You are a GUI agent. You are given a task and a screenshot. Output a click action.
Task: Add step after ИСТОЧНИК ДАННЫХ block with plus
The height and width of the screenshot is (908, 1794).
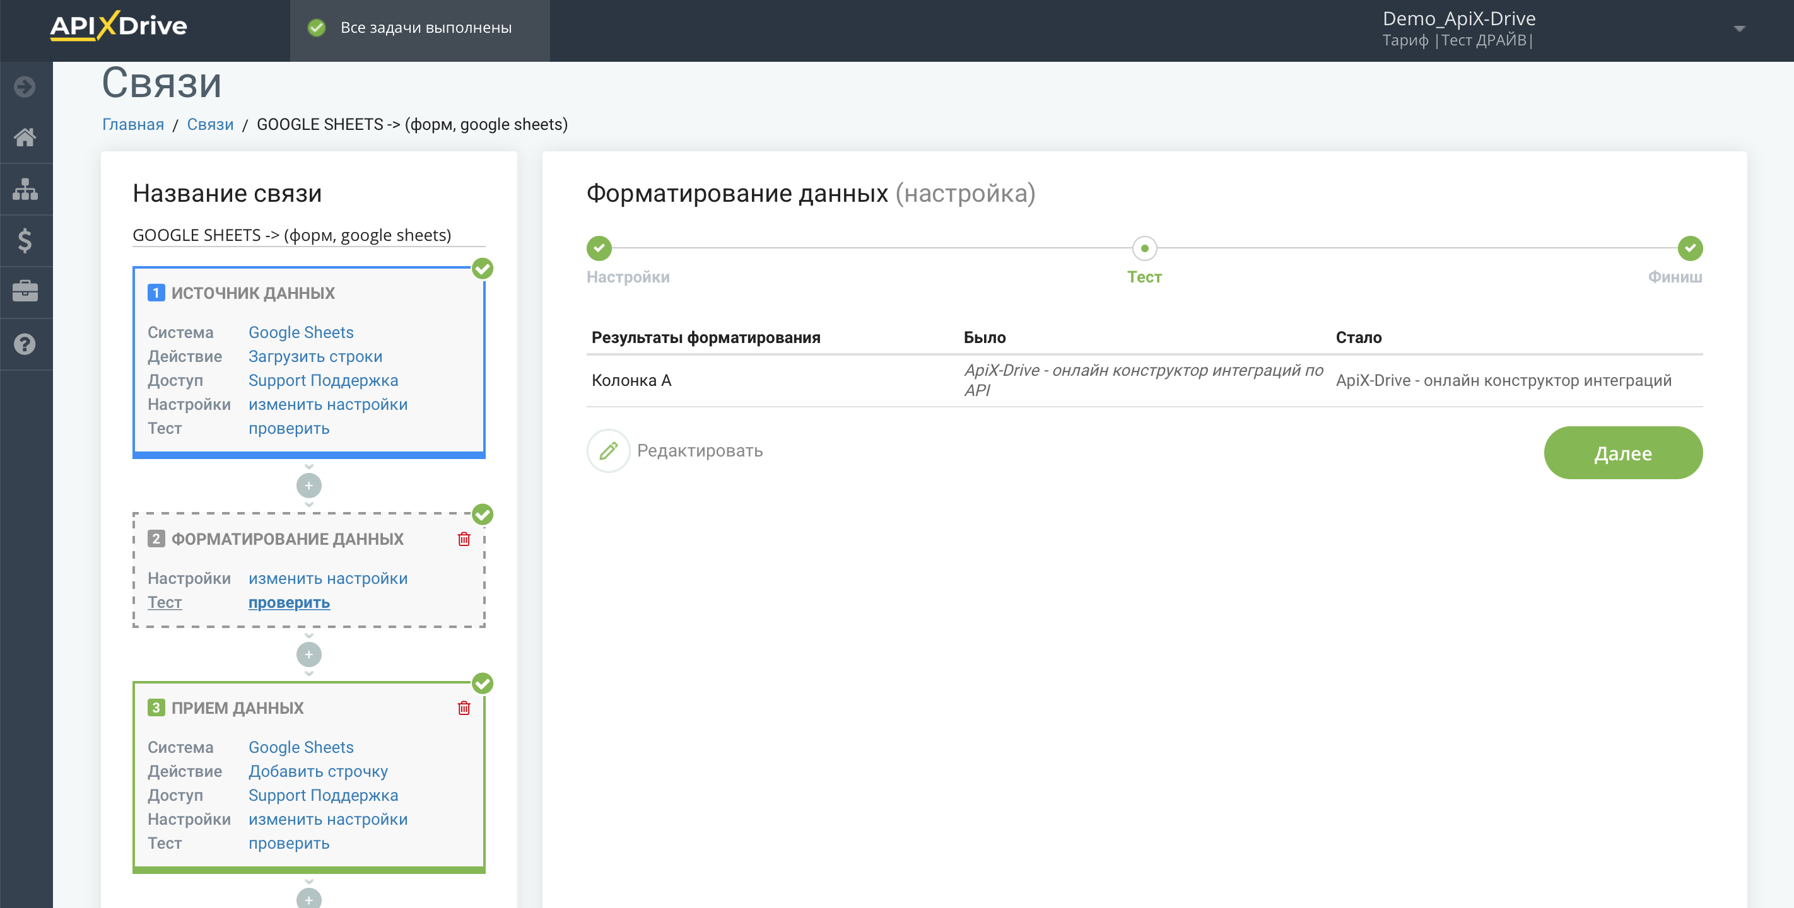[308, 486]
